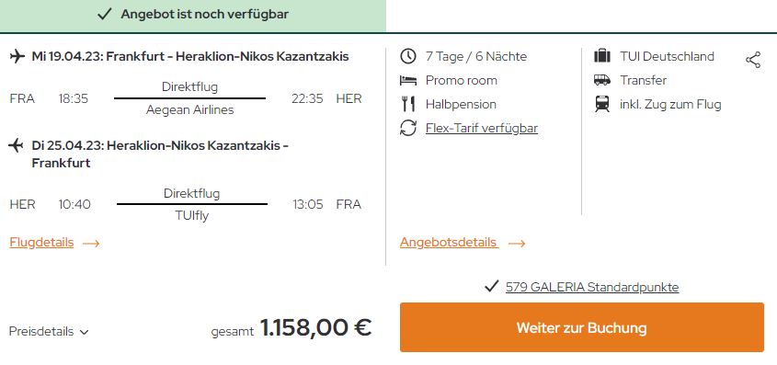Click the bus Transfer icon
The width and height of the screenshot is (777, 365).
pyautogui.click(x=602, y=80)
